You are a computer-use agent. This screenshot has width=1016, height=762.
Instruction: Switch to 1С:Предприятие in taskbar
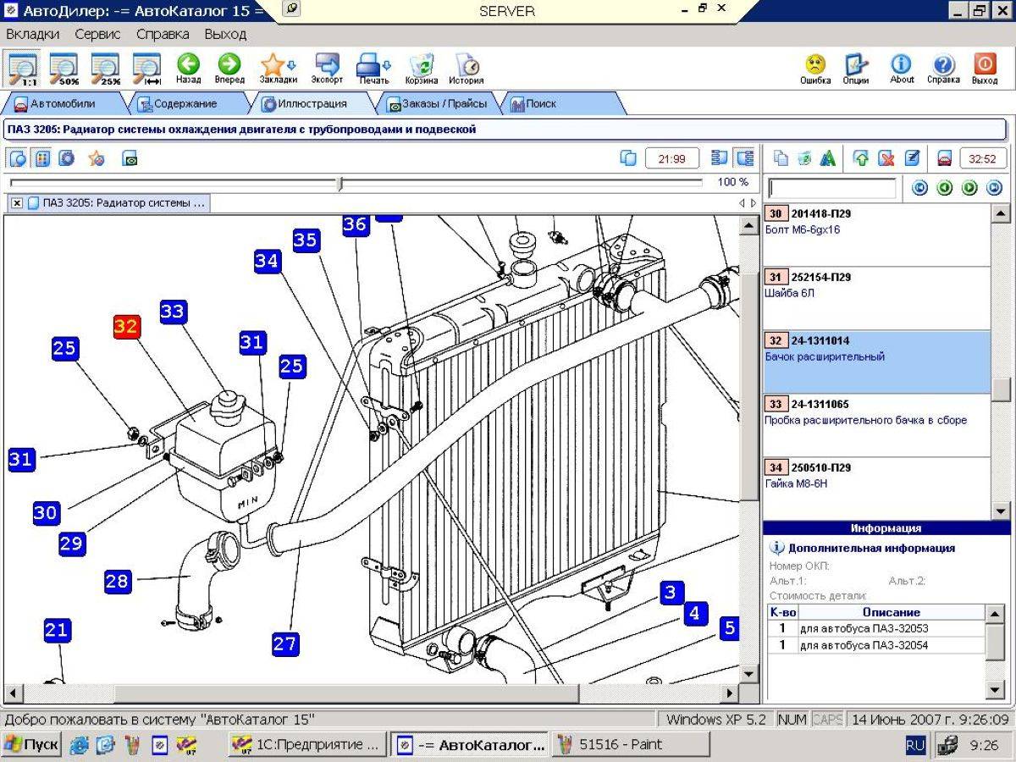coord(308,745)
